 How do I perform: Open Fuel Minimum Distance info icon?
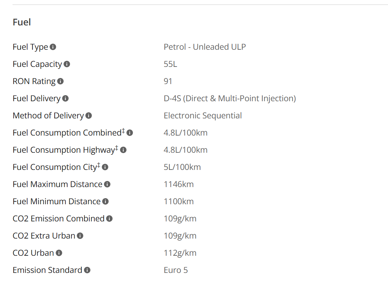click(105, 201)
